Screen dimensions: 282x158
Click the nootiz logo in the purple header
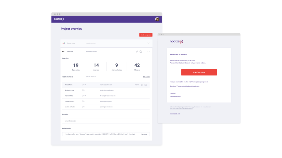tap(59, 19)
